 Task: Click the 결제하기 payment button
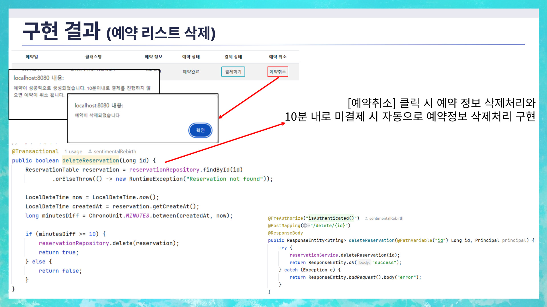pos(233,72)
